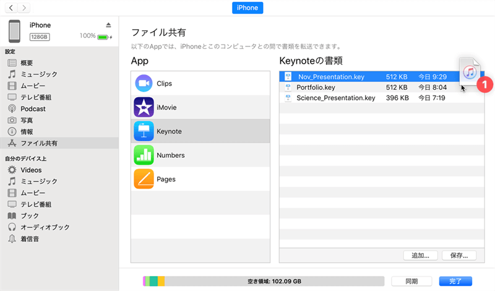Select the iMovie app icon
This screenshot has width=495, height=291.
click(144, 108)
